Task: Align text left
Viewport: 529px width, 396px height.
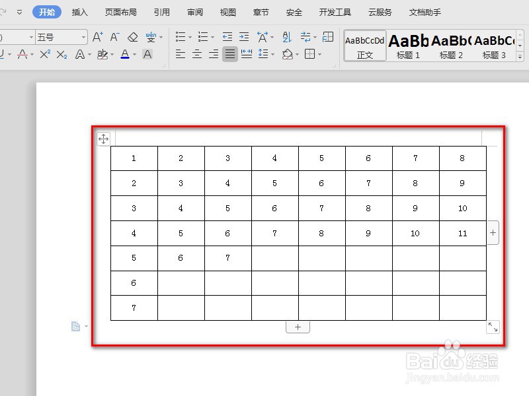Action: click(x=181, y=54)
